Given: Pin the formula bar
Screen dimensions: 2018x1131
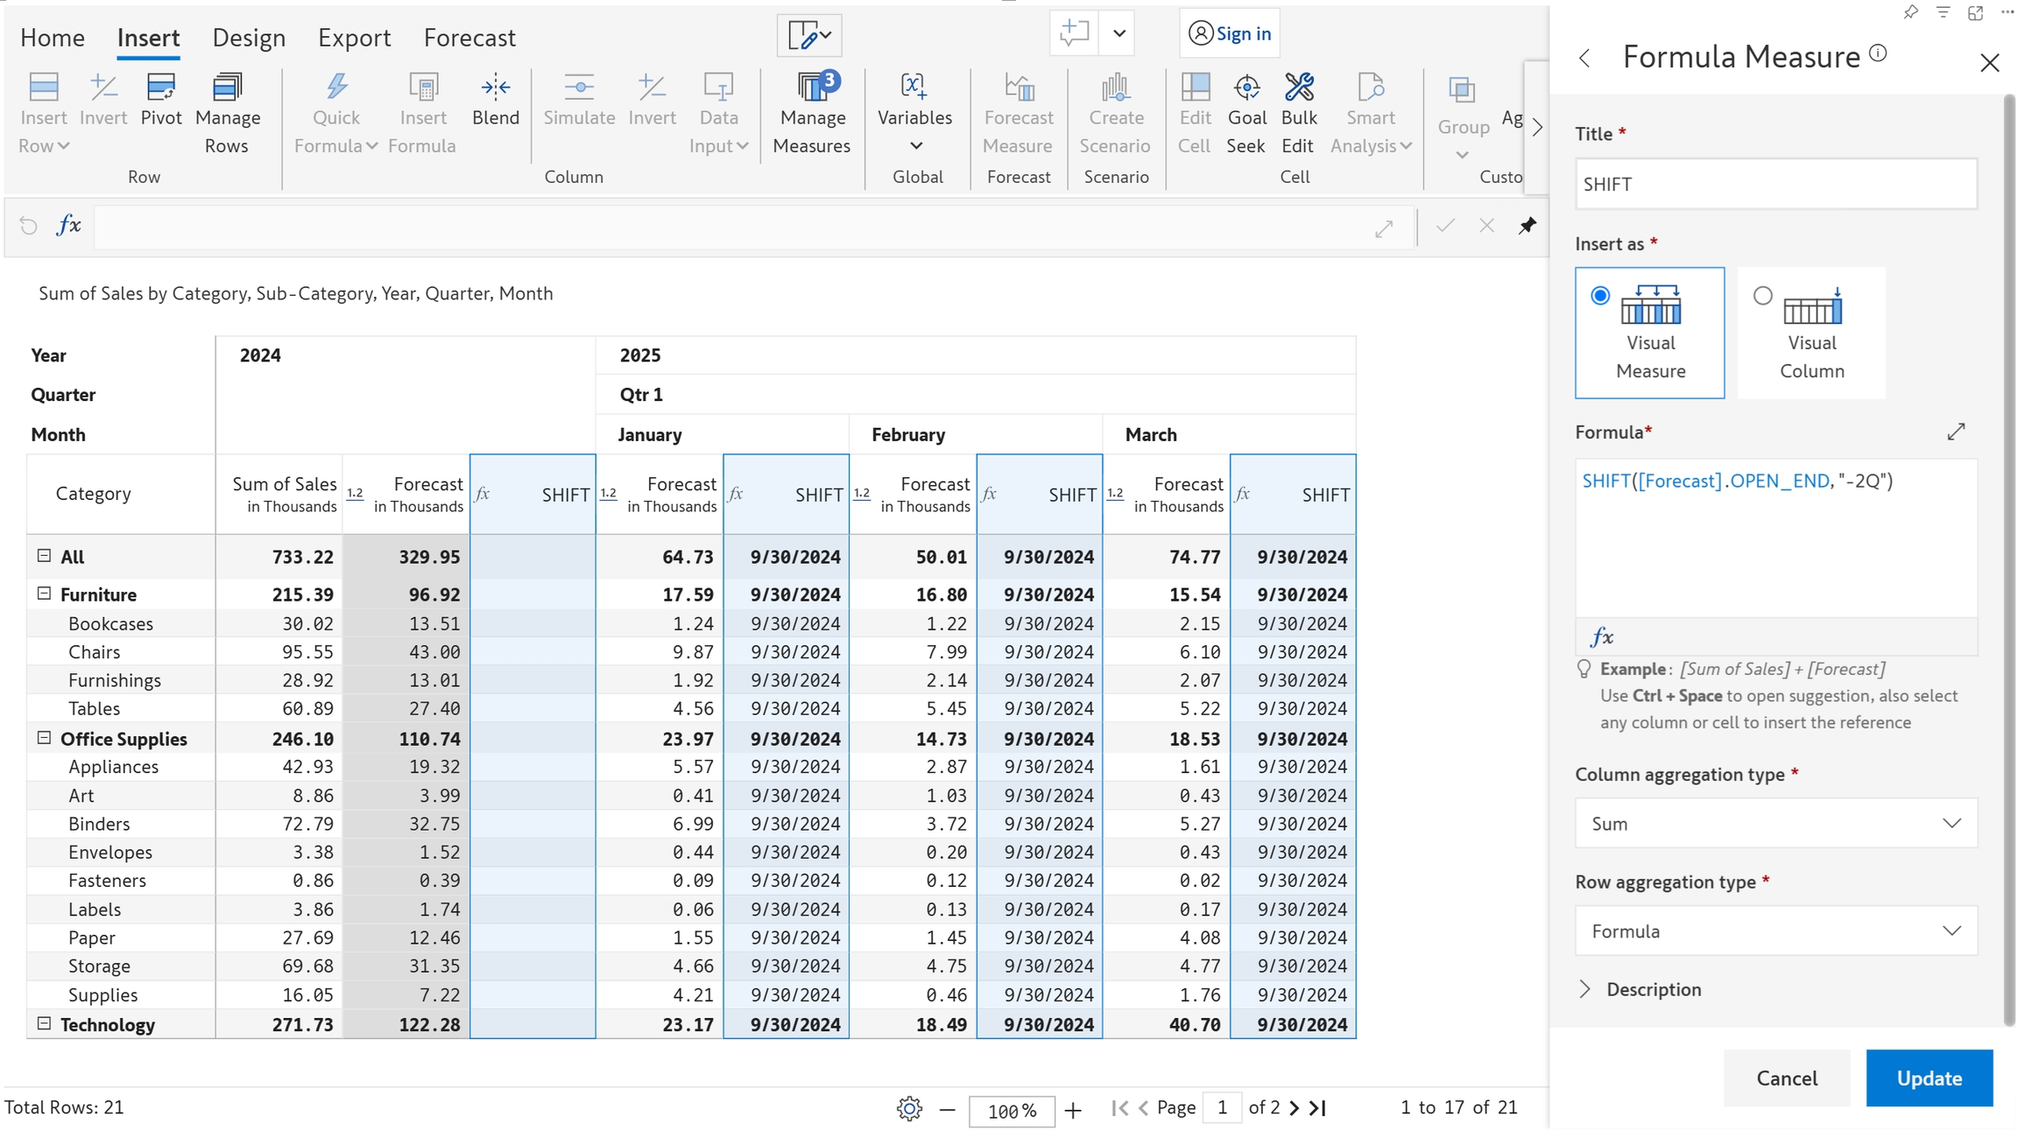Looking at the screenshot, I should tap(1527, 226).
